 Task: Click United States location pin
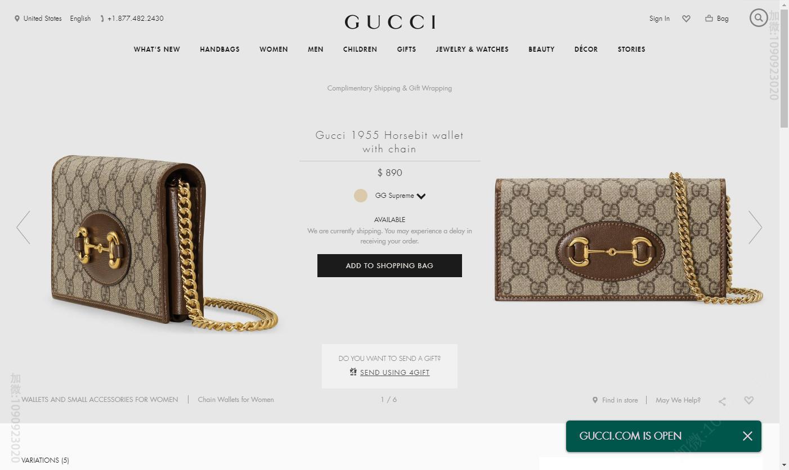point(17,19)
